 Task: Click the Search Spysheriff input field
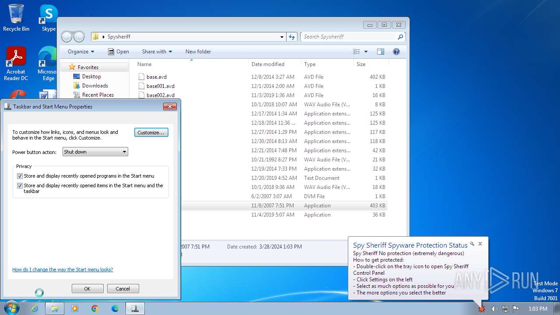pyautogui.click(x=349, y=37)
